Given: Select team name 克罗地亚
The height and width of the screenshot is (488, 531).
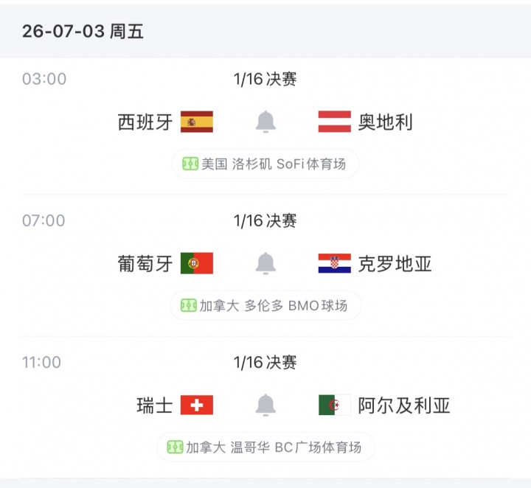Looking at the screenshot, I should (395, 264).
